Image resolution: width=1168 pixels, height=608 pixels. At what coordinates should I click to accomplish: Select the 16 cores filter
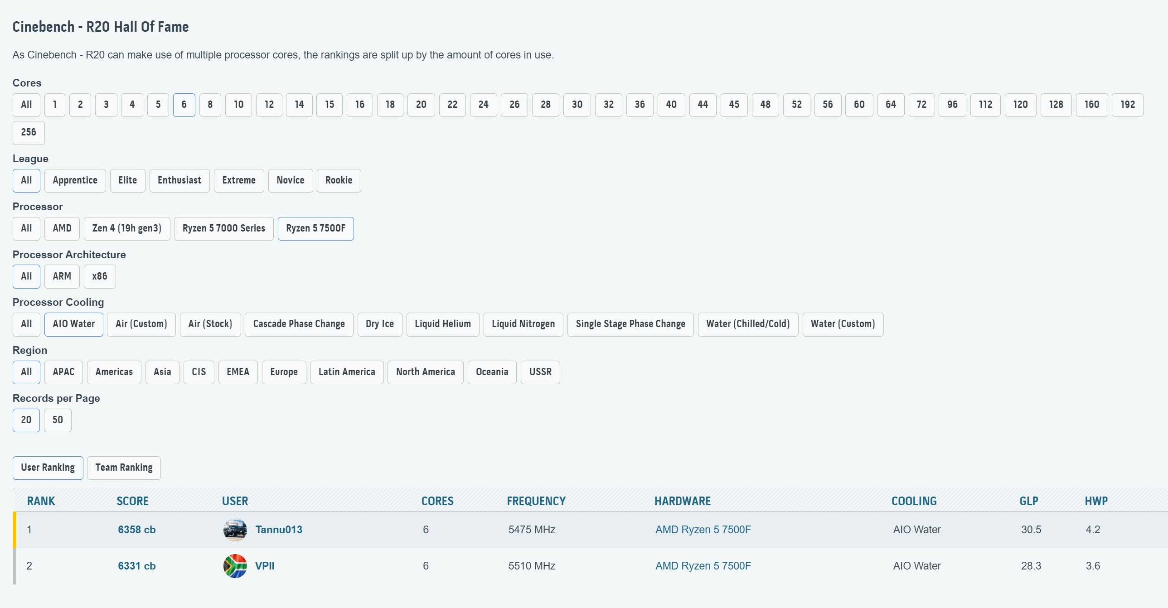(359, 105)
